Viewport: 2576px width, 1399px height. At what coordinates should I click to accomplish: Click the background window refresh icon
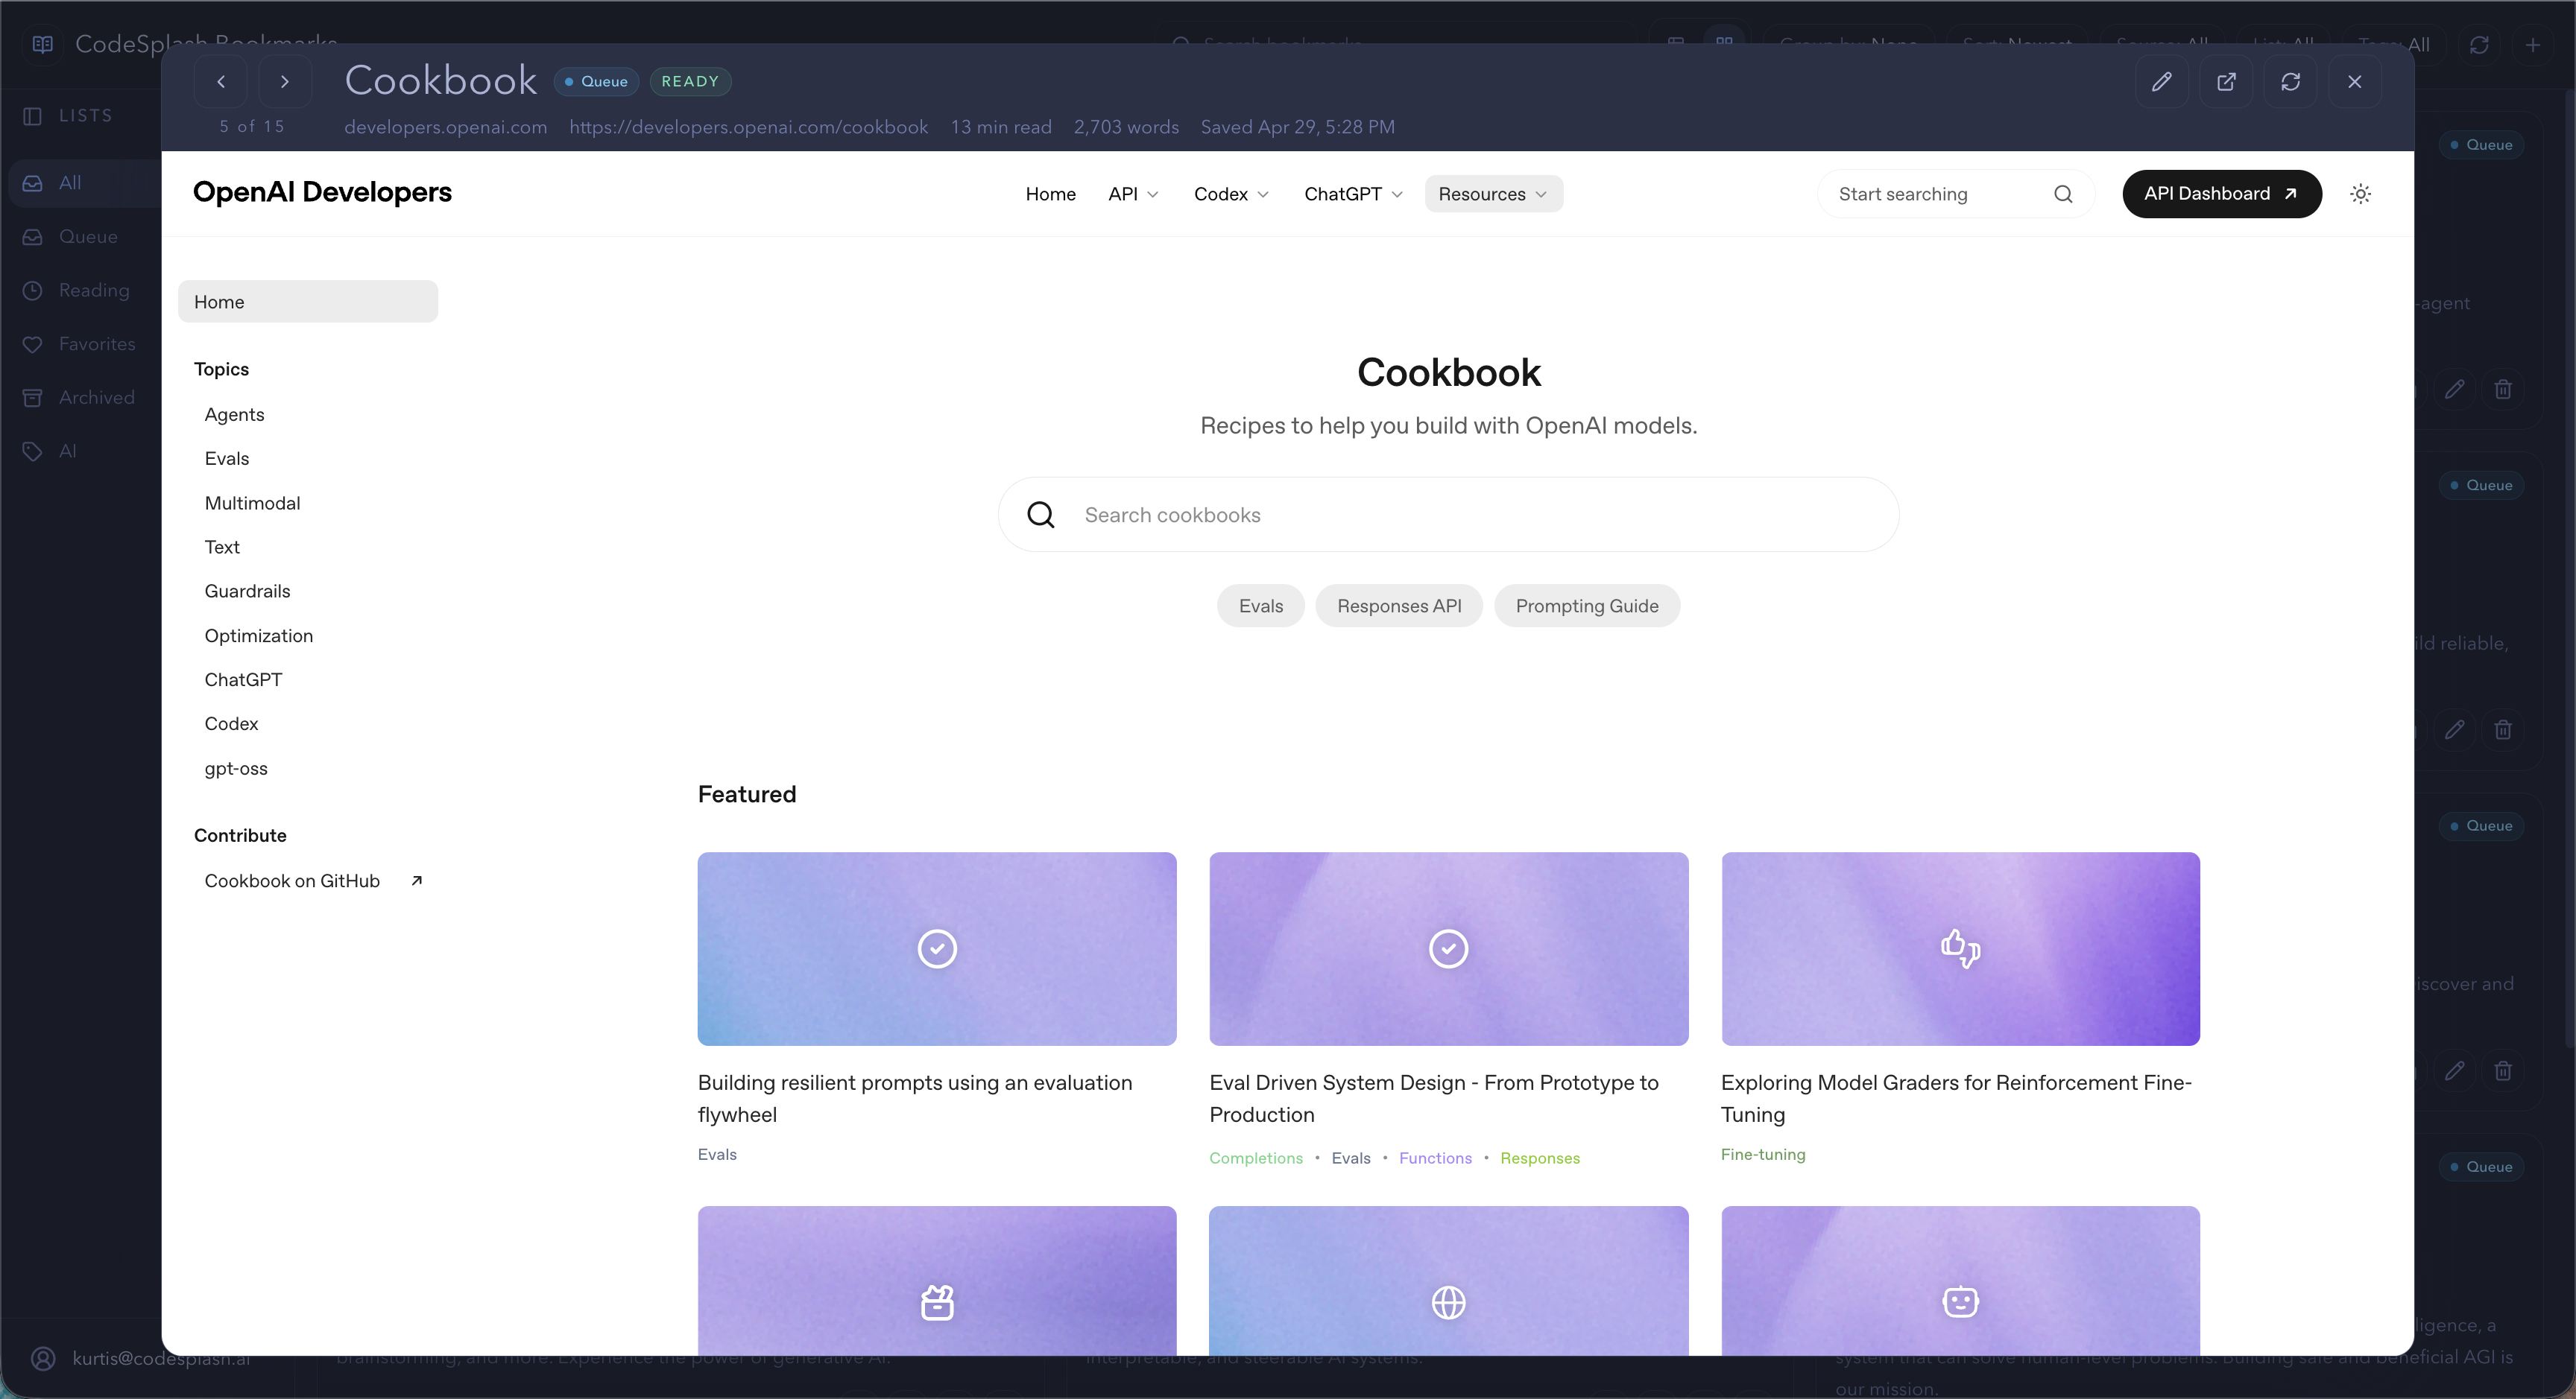[2479, 45]
